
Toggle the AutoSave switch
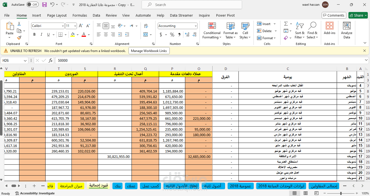click(33, 5)
